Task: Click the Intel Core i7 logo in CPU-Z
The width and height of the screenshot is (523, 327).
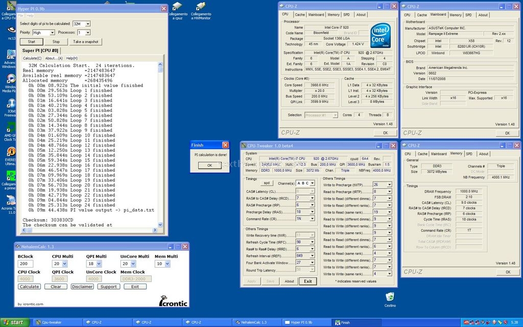Action: [x=381, y=36]
